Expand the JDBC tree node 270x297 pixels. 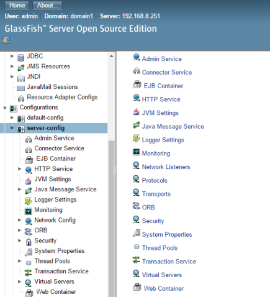pos(12,56)
